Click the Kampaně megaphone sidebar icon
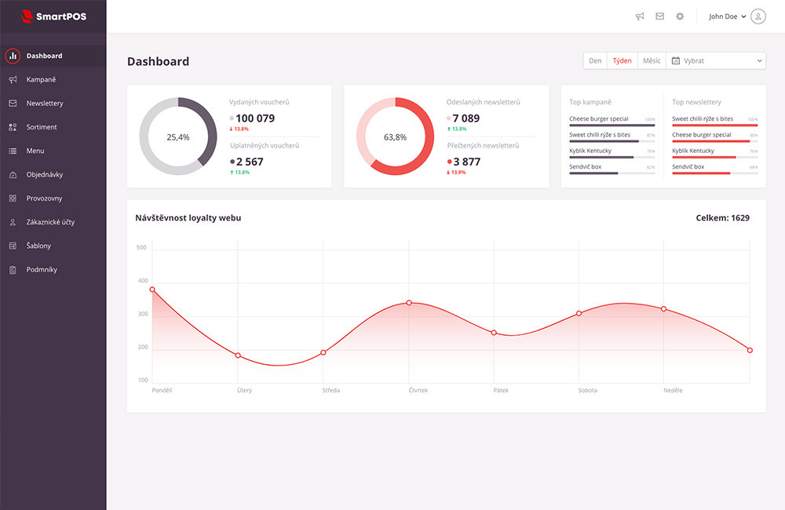The height and width of the screenshot is (510, 785). (13, 79)
